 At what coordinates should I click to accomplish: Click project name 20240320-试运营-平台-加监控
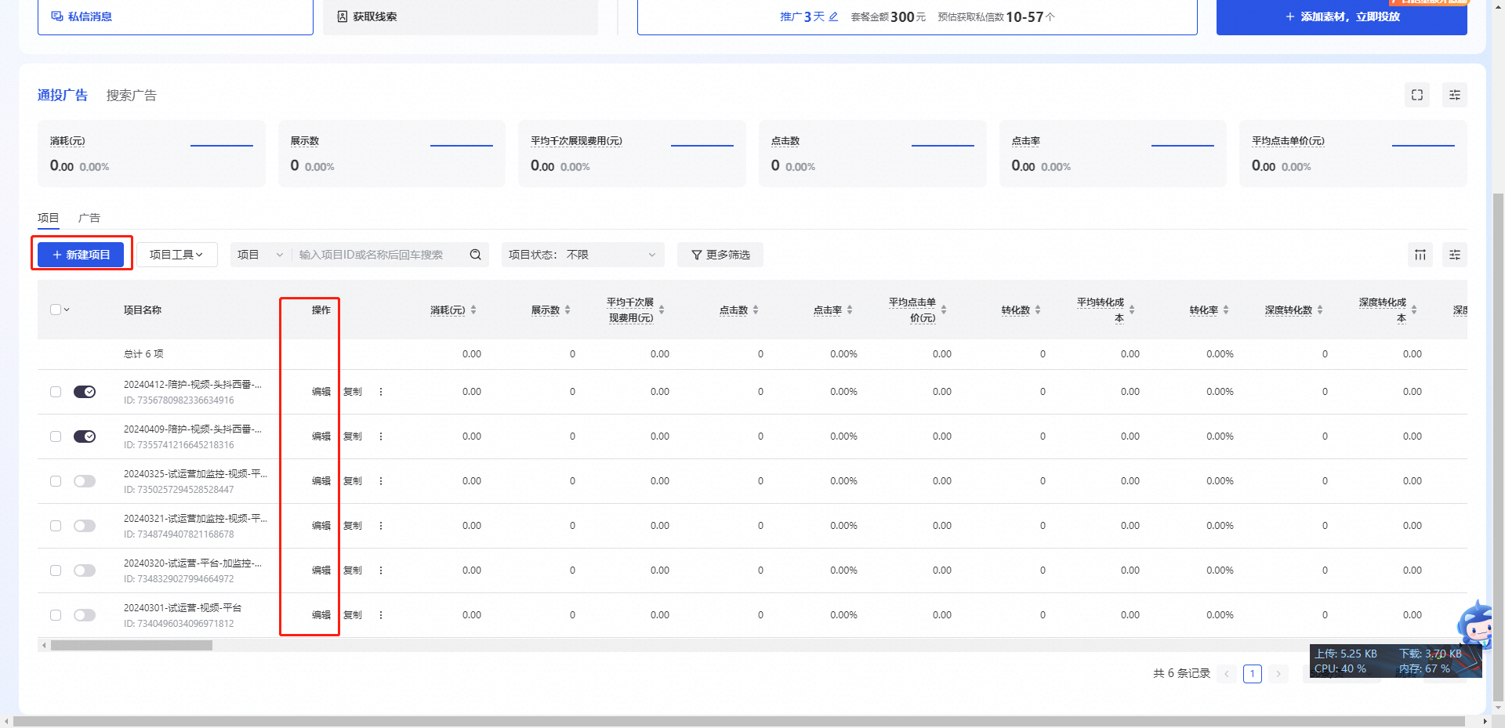pos(193,563)
